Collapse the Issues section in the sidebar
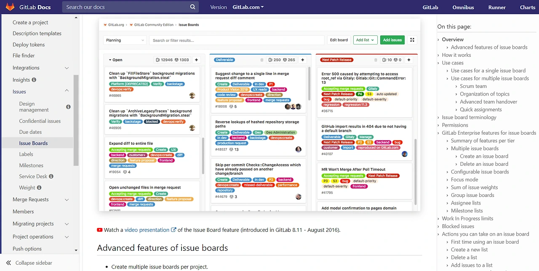The image size is (539, 271). 67,91
